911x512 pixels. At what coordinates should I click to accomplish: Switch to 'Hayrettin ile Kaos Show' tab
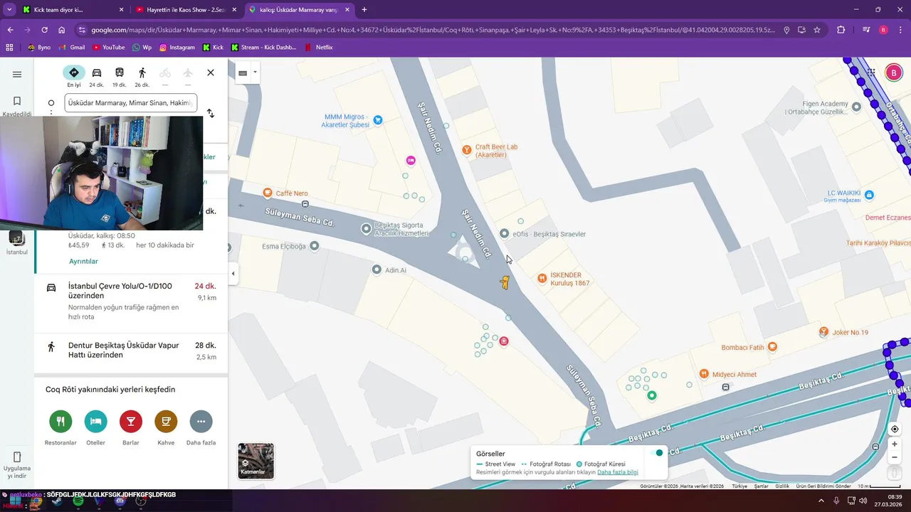tap(187, 10)
